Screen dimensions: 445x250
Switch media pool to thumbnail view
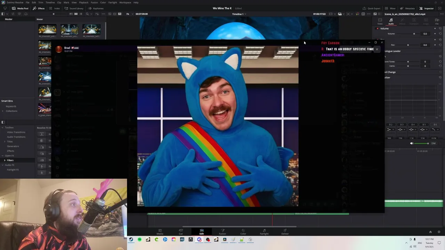(x=76, y=14)
